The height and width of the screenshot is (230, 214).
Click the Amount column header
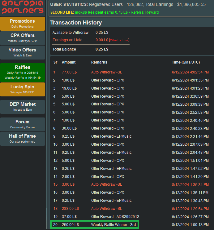69,62
